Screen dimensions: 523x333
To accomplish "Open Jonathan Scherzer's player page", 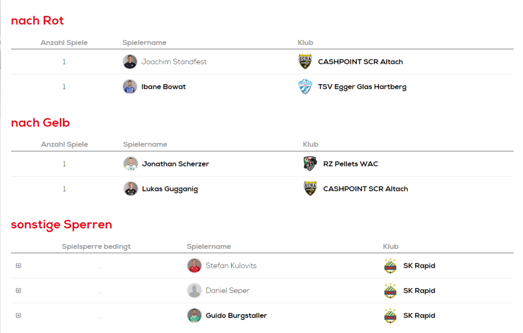I will click(175, 164).
